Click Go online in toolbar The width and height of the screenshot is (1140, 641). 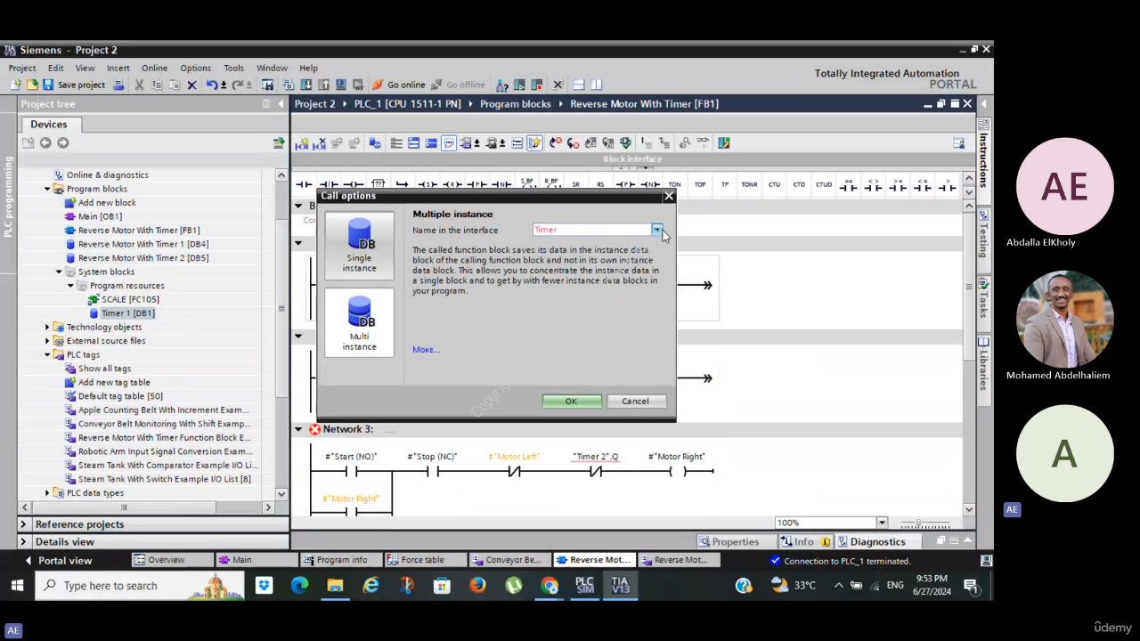(399, 85)
